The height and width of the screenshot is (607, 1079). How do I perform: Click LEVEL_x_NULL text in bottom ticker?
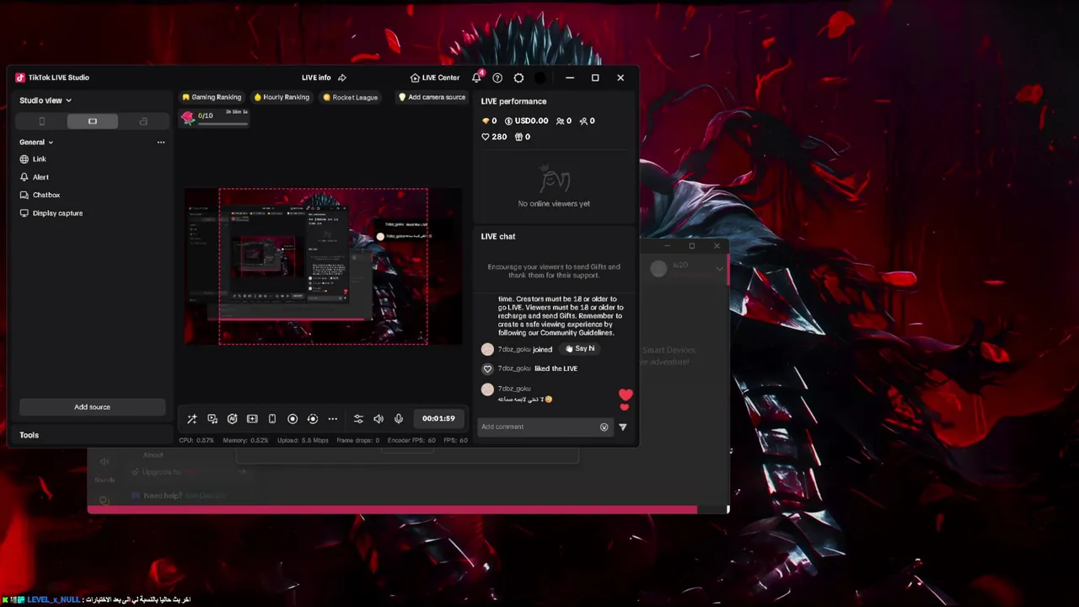tap(53, 599)
